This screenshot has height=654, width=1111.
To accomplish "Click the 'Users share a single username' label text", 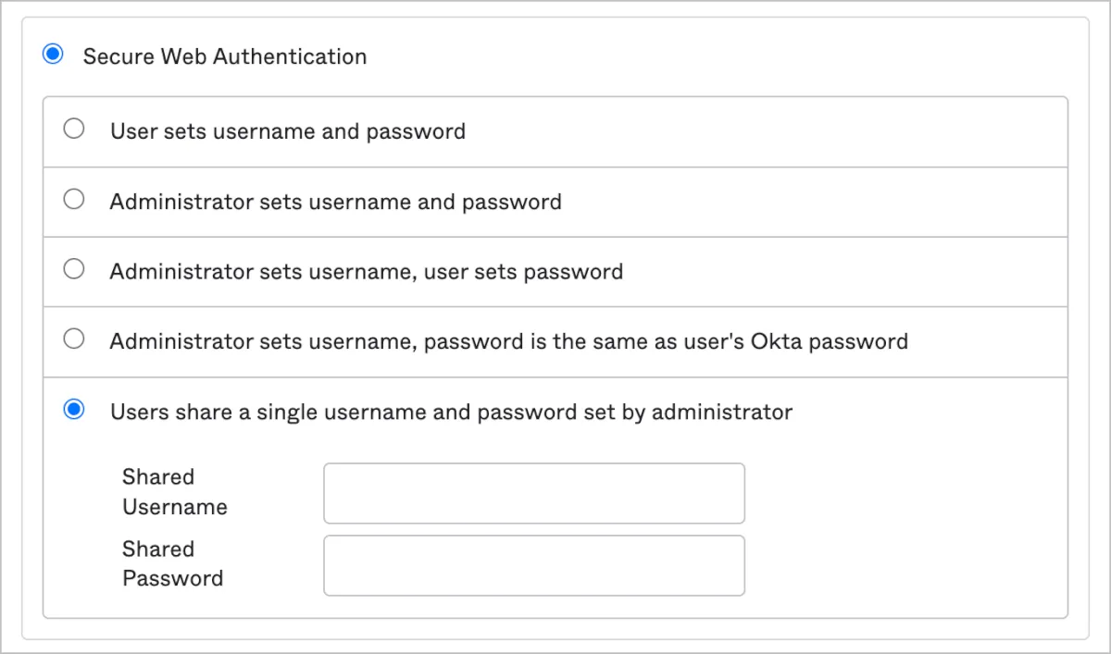I will (451, 412).
